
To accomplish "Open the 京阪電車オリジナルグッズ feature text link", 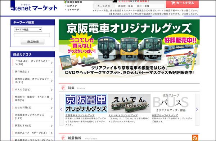I will tap(80, 115).
